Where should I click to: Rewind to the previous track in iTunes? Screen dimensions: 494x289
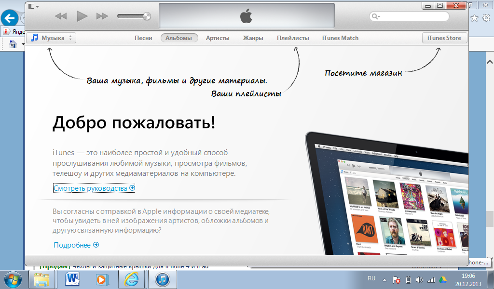coord(61,16)
